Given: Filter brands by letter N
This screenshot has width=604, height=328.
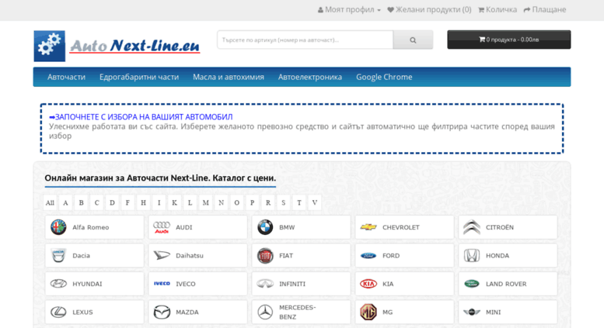Looking at the screenshot, I should coord(221,203).
